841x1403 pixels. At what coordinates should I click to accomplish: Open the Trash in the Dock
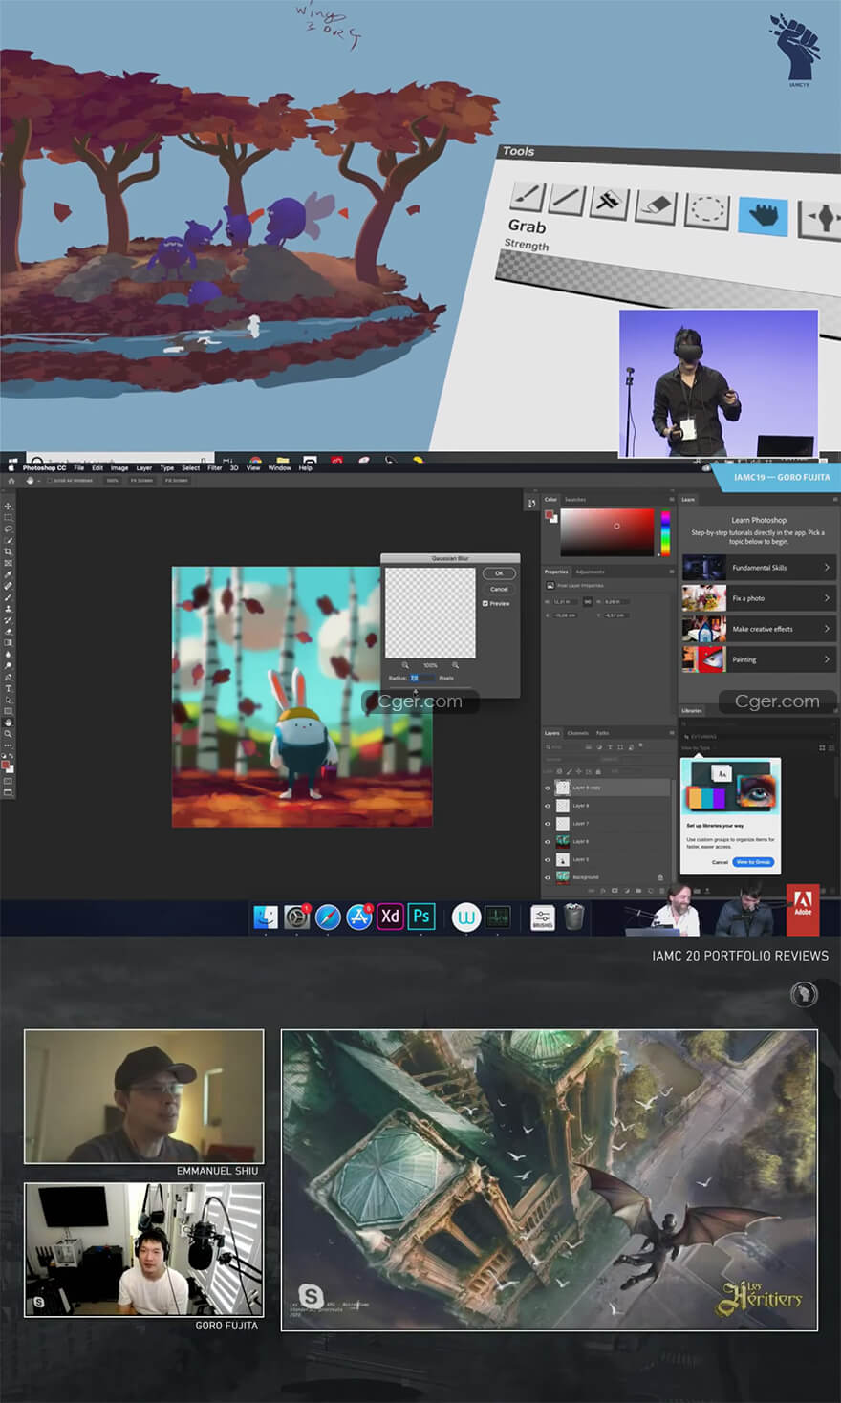point(573,917)
